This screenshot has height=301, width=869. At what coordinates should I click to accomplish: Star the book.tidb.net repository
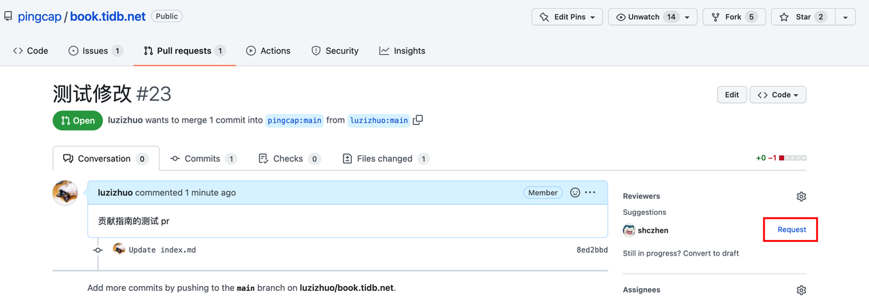[x=803, y=17]
